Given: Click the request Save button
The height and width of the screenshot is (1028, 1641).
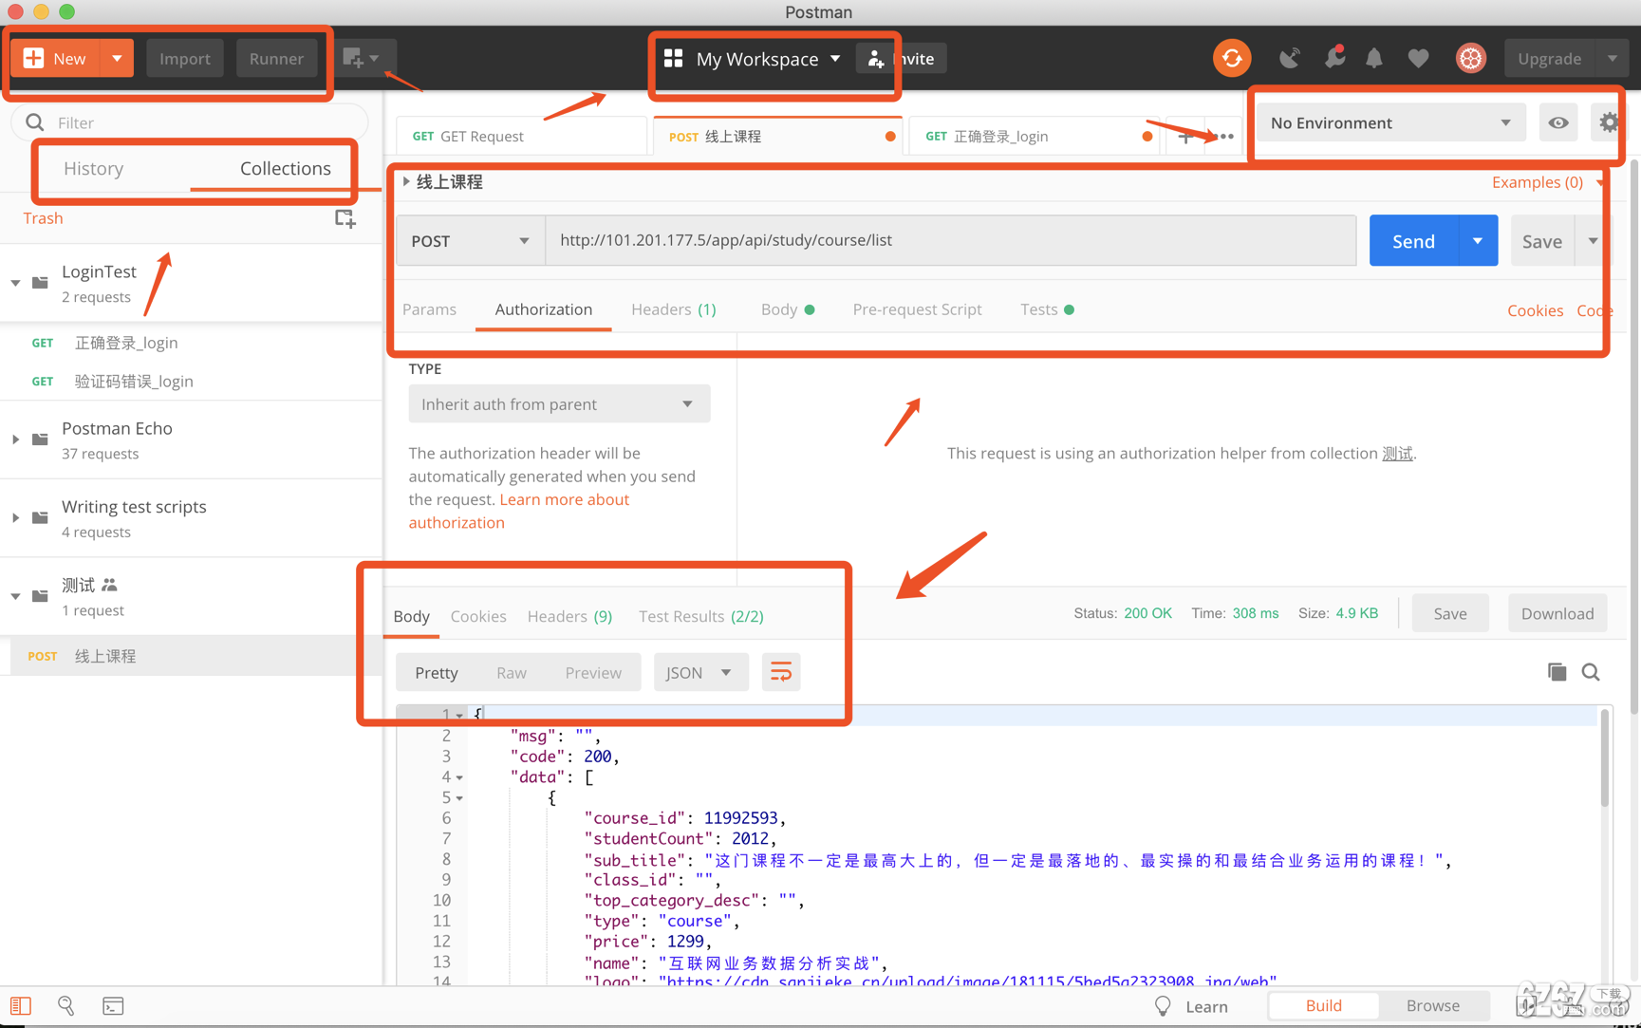Looking at the screenshot, I should (1542, 241).
